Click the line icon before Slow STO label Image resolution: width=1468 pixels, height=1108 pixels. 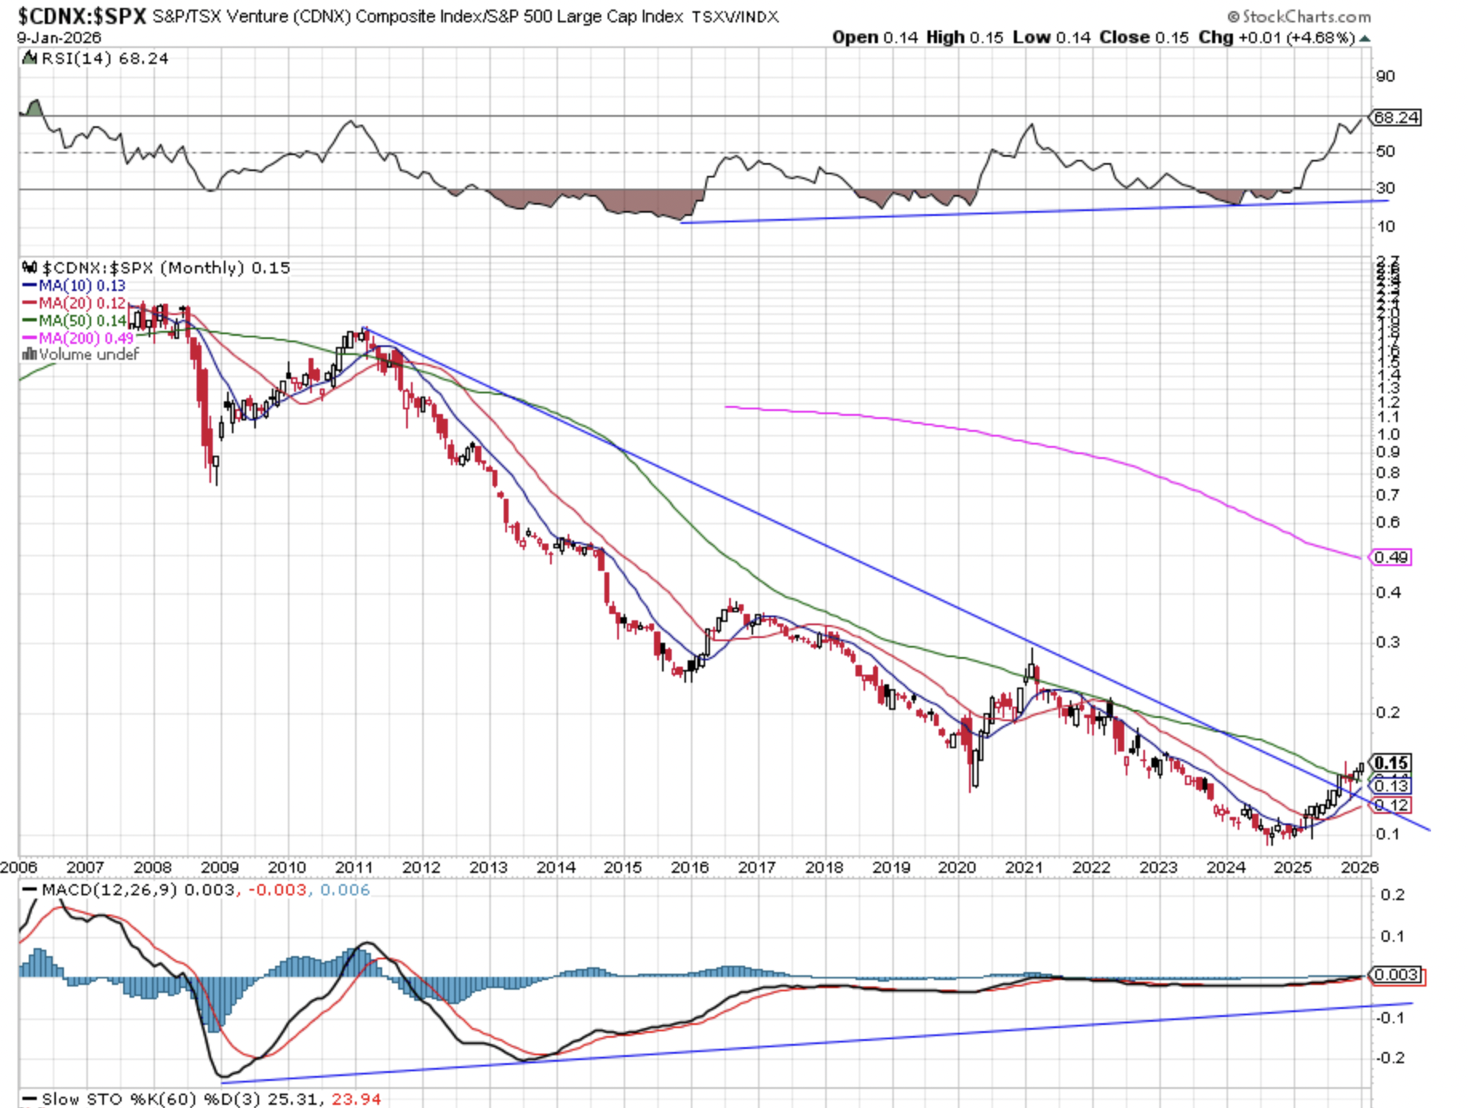tap(30, 1100)
